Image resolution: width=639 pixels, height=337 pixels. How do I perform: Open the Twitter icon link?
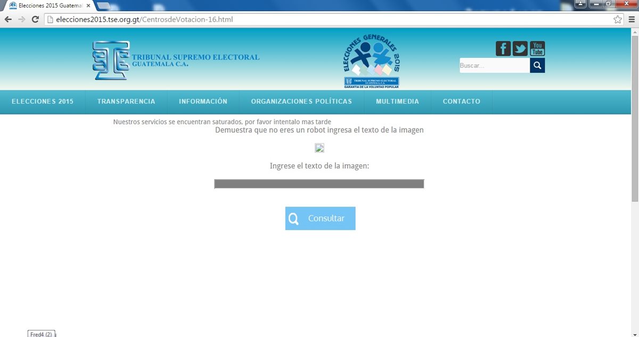520,48
